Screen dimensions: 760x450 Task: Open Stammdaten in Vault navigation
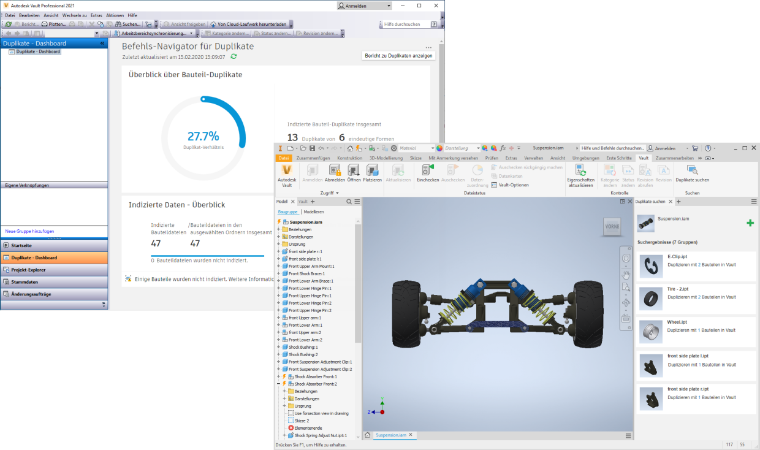pos(54,282)
